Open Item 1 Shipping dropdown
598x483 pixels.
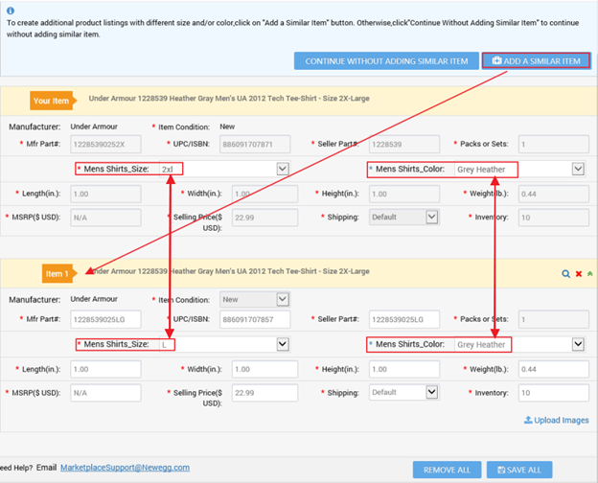(x=431, y=392)
